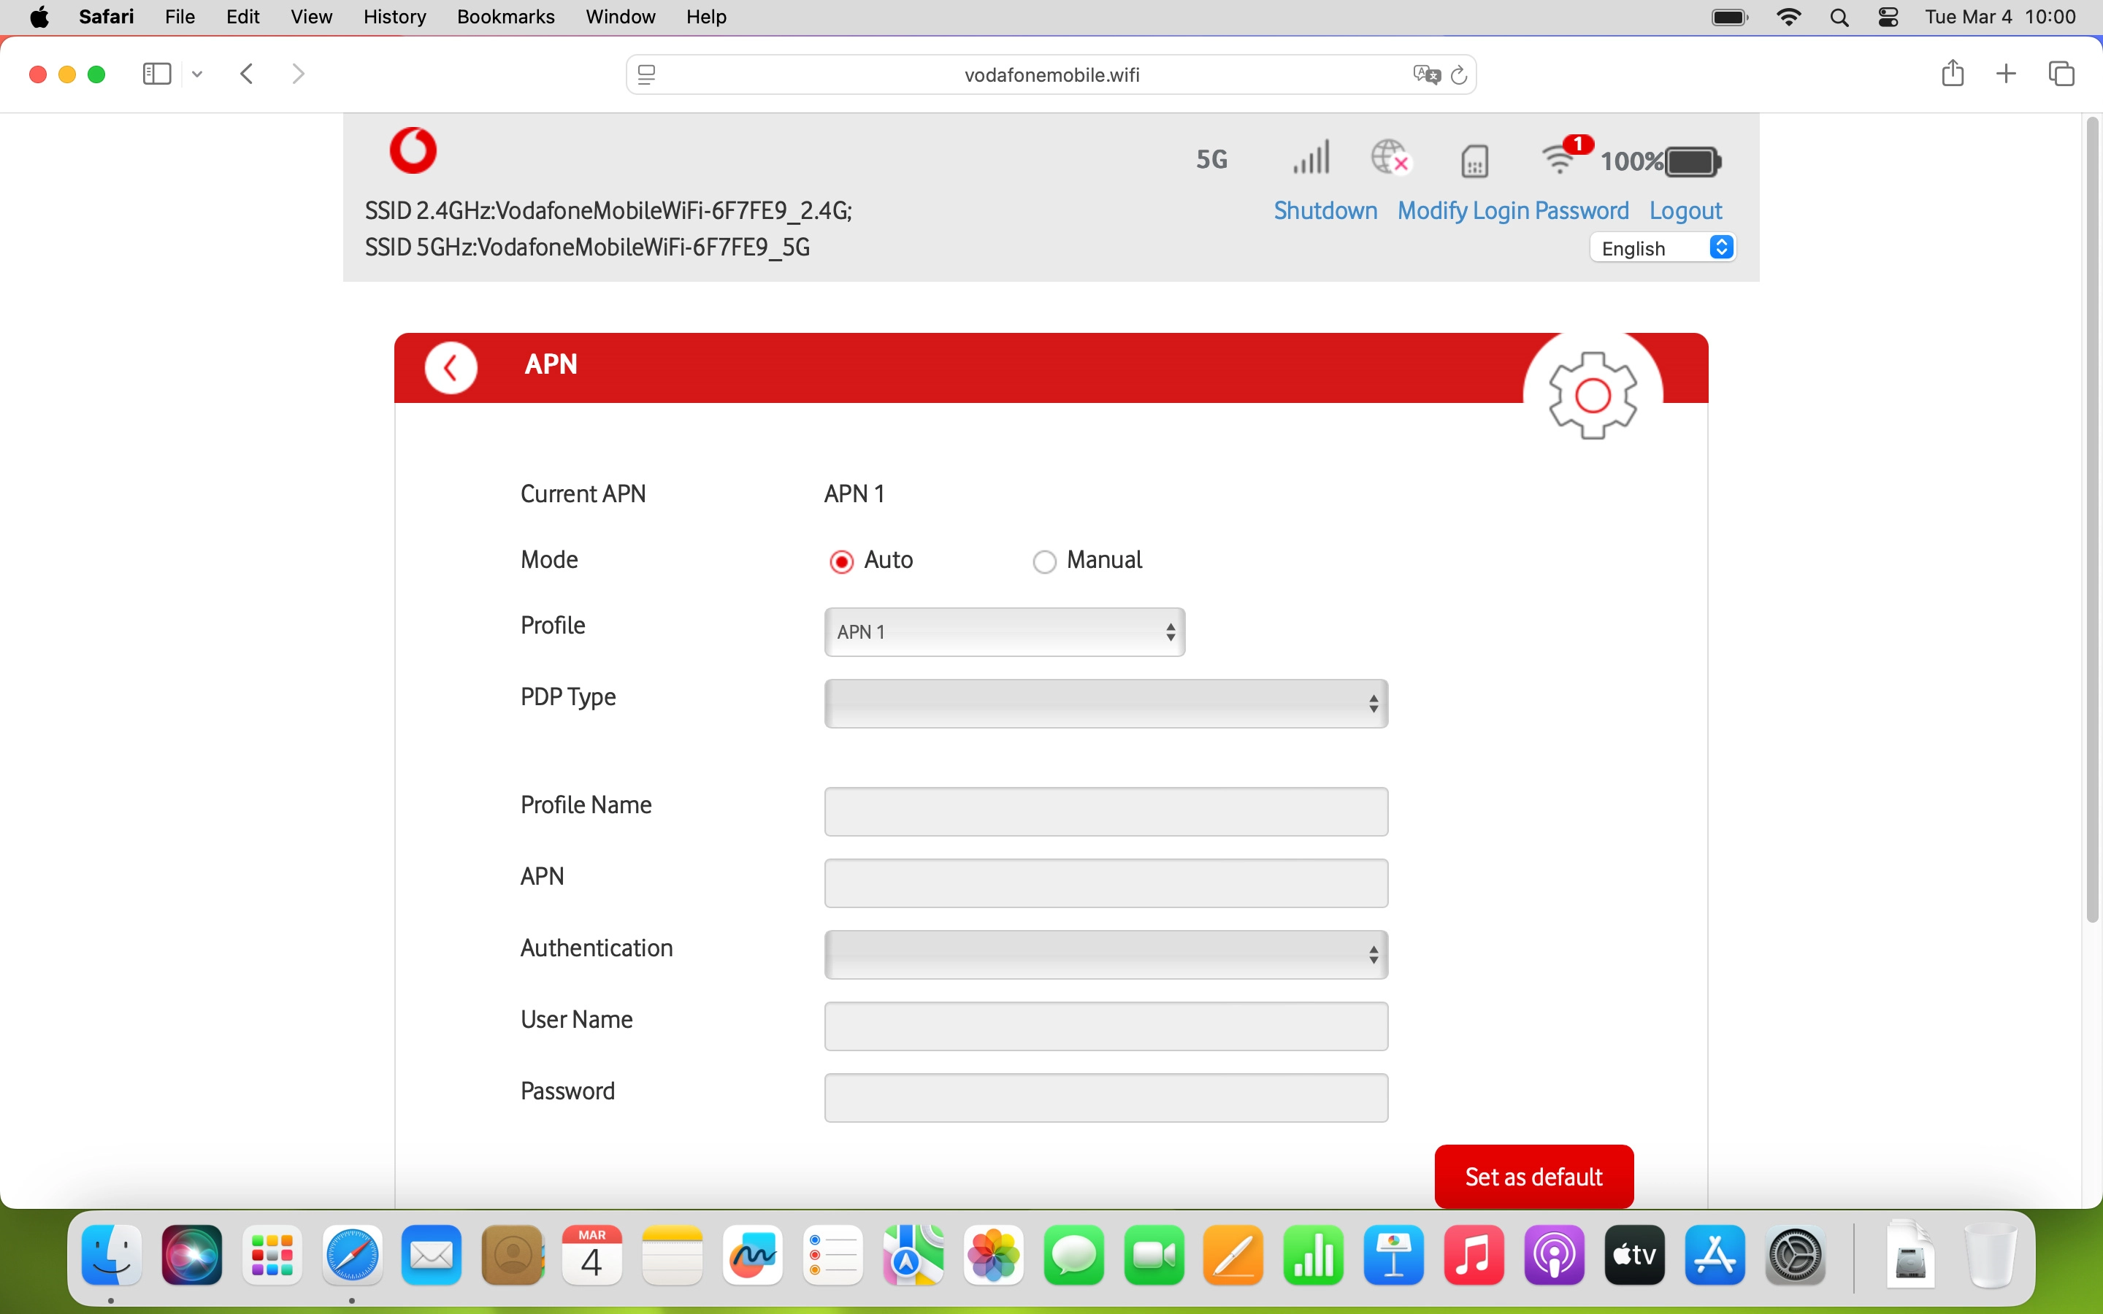Click the Profile Name input field

coord(1106,812)
